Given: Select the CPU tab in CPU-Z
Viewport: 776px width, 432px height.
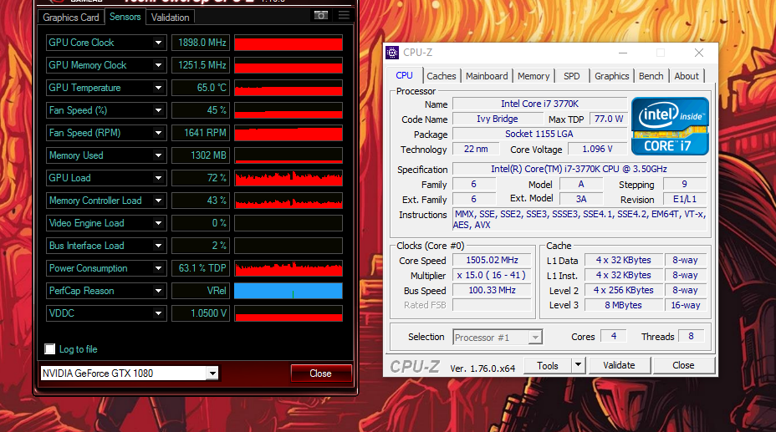Looking at the screenshot, I should tap(405, 75).
